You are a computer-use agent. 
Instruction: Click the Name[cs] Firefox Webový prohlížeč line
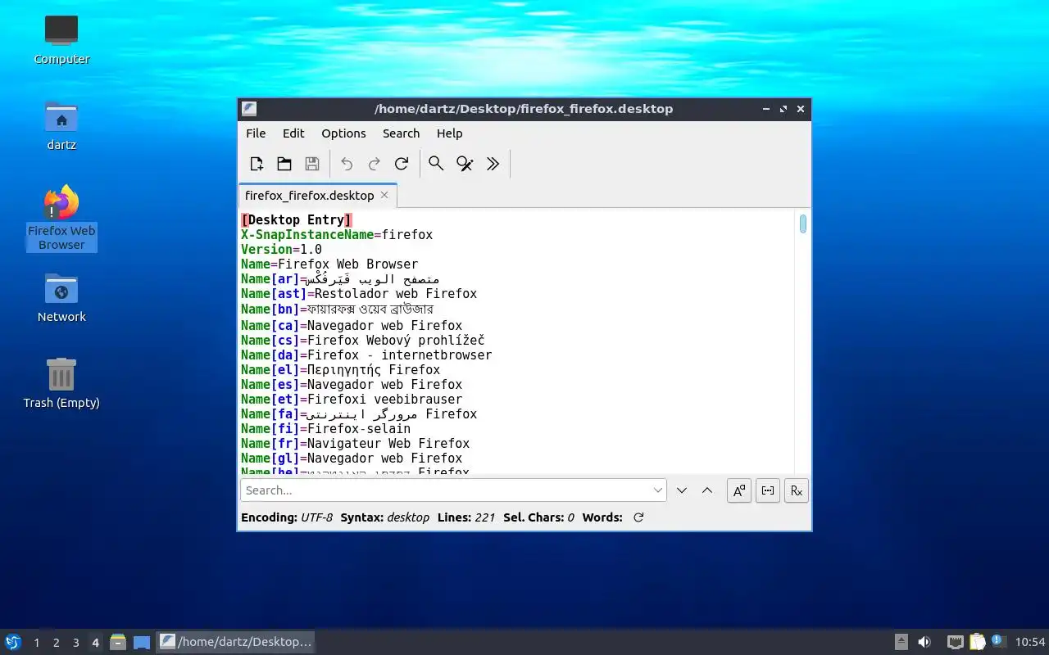pos(363,340)
